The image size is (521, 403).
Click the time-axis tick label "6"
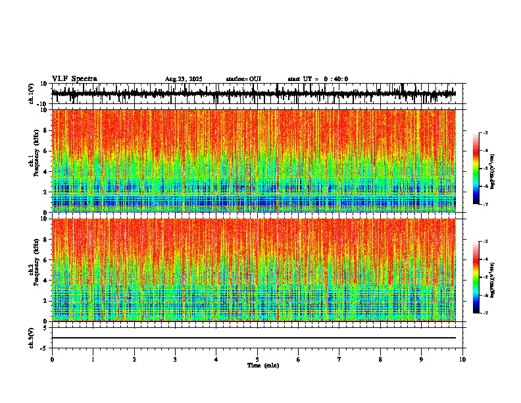coord(299,360)
